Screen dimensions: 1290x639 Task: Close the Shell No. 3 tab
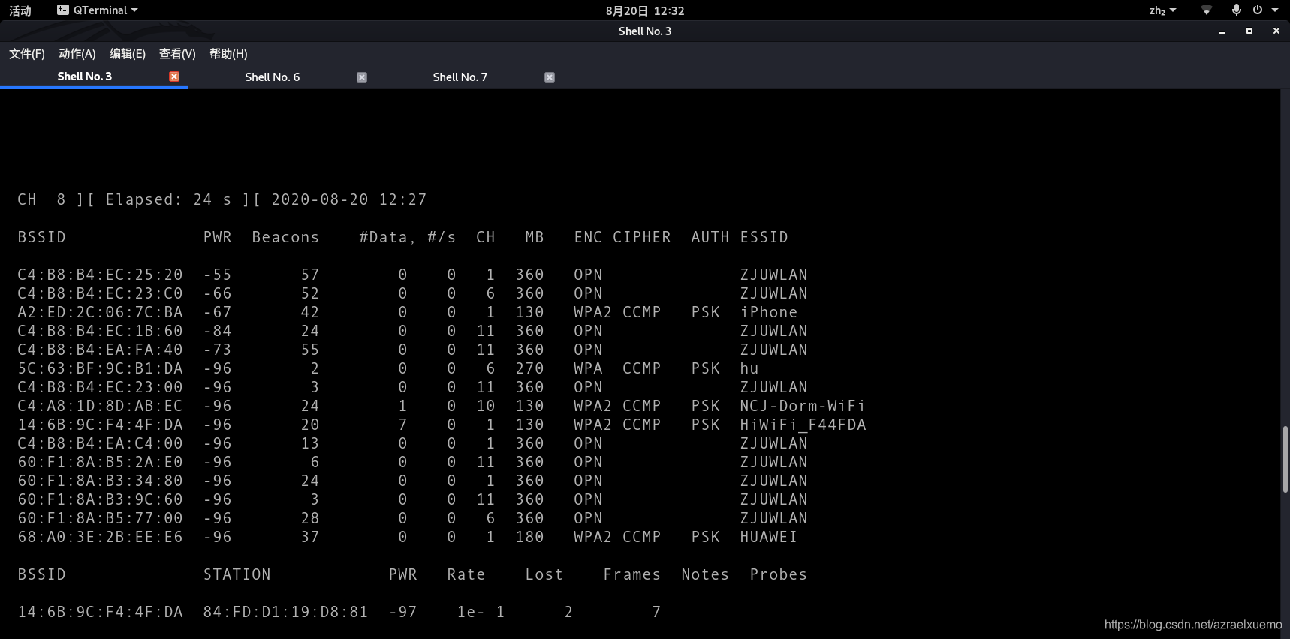(x=174, y=76)
